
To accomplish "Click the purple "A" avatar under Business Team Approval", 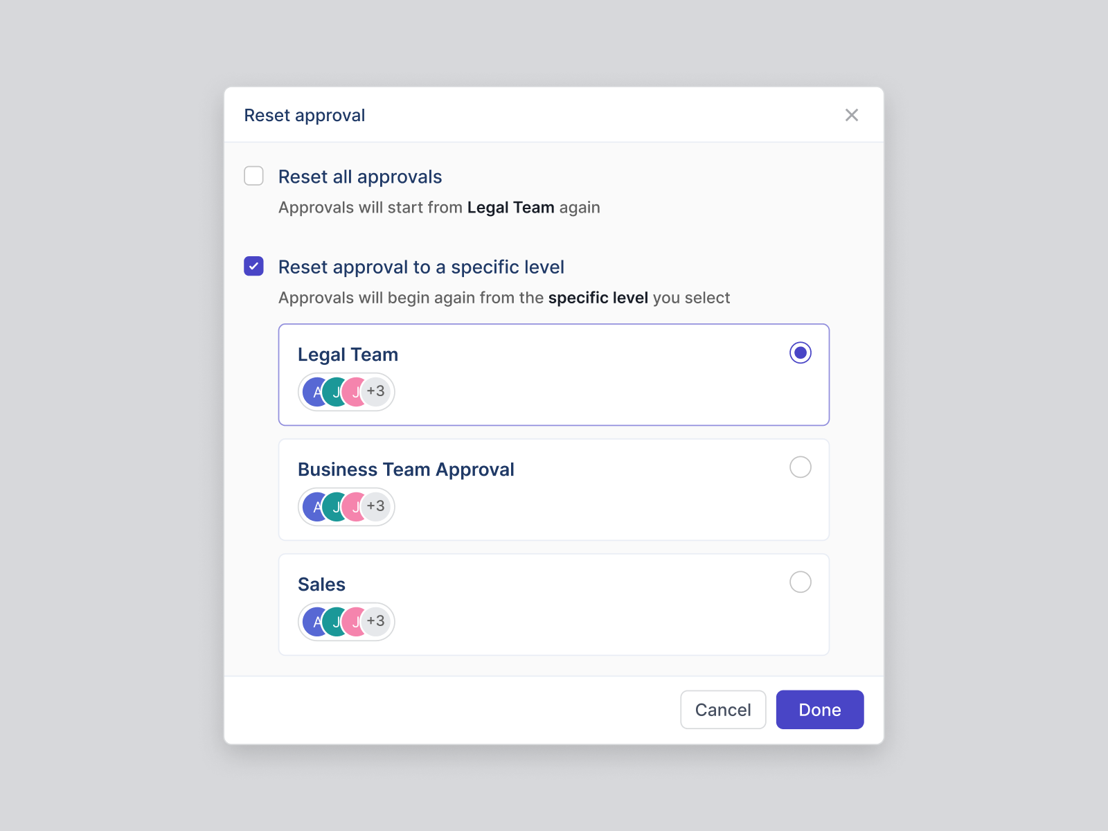I will 316,506.
